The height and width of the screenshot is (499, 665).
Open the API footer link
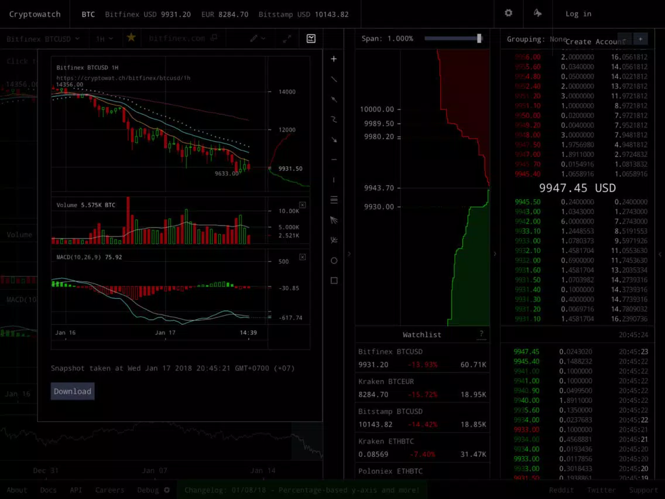pyautogui.click(x=76, y=490)
